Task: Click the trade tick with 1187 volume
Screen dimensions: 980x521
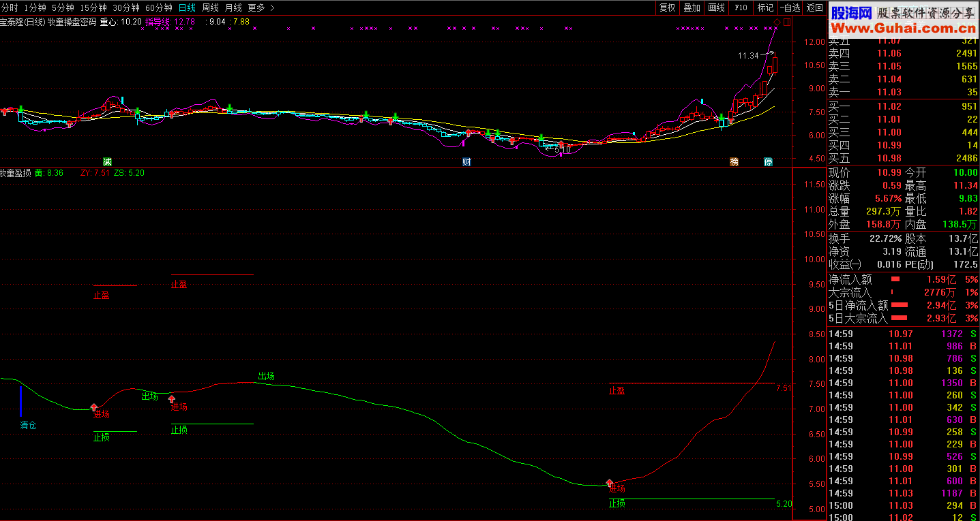Action: click(x=903, y=493)
